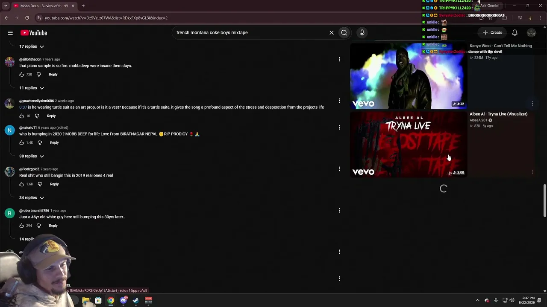Show hidden system tray icons
The width and height of the screenshot is (547, 307).
[478, 300]
